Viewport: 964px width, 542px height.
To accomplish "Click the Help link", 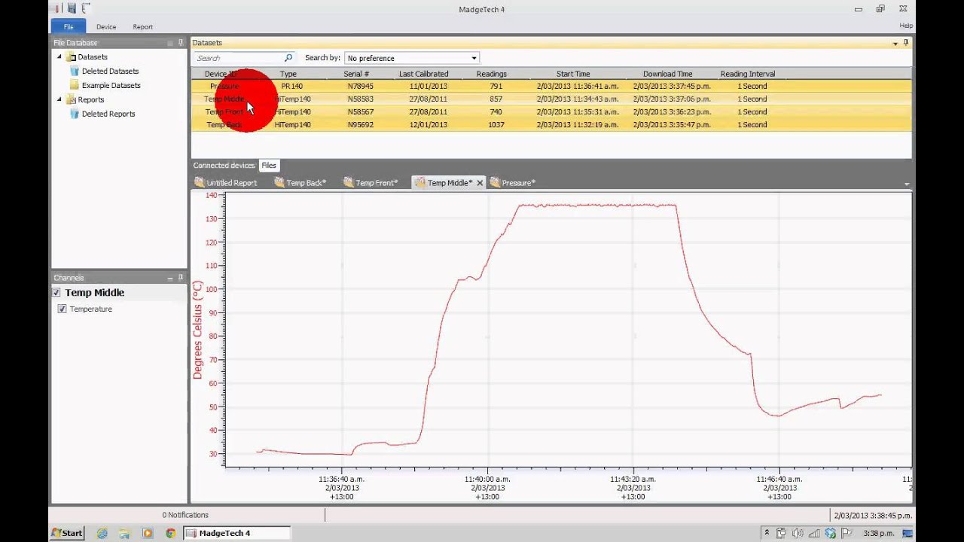I will coord(906,26).
